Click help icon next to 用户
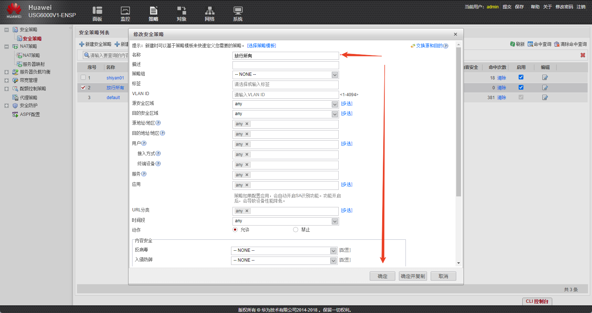The width and height of the screenshot is (592, 313). (x=144, y=143)
